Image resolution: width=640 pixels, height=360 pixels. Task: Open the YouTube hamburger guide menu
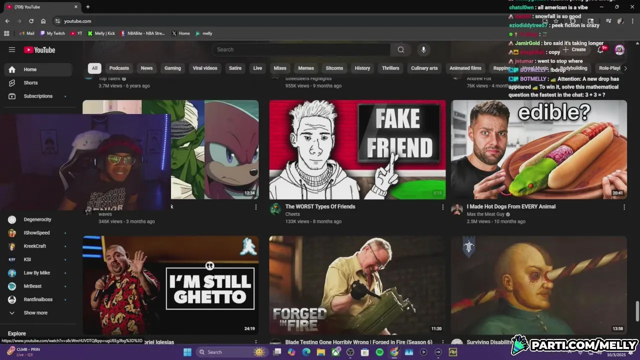12,49
